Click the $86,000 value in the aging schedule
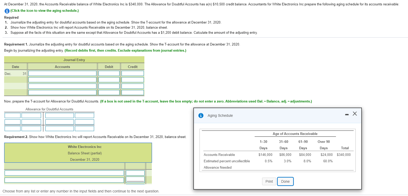 click(x=285, y=155)
